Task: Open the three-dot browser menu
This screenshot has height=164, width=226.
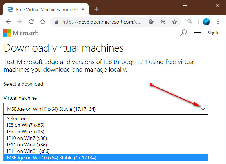Action: pyautogui.click(x=218, y=22)
